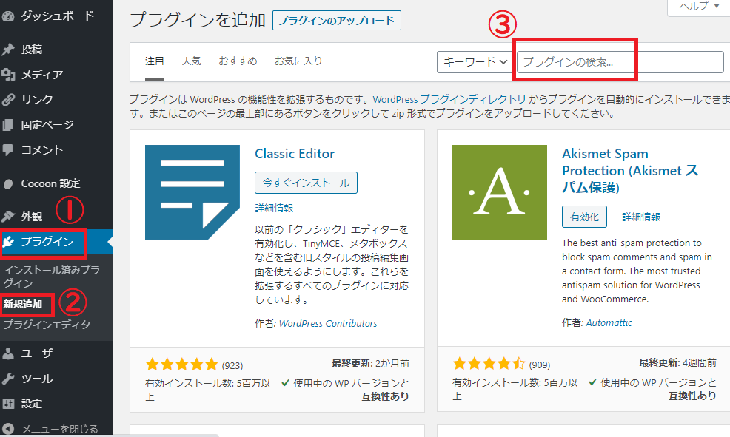
Task: Click the chain link icon beside リンク
Action: tap(8, 100)
